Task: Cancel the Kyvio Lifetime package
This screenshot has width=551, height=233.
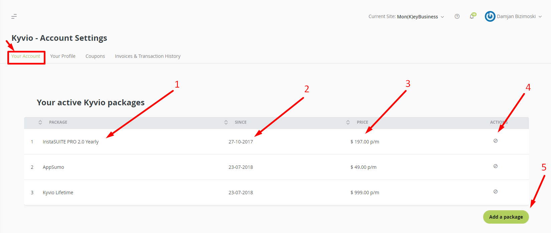Action: pos(496,192)
